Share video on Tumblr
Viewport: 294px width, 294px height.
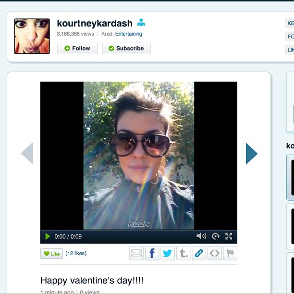[x=184, y=253]
